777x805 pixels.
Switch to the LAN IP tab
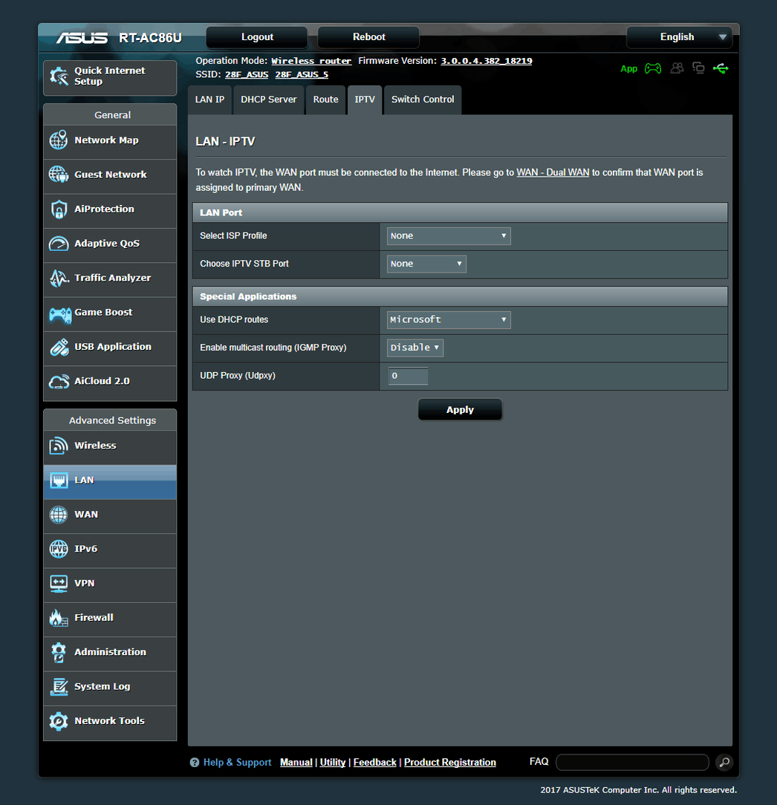(x=209, y=100)
